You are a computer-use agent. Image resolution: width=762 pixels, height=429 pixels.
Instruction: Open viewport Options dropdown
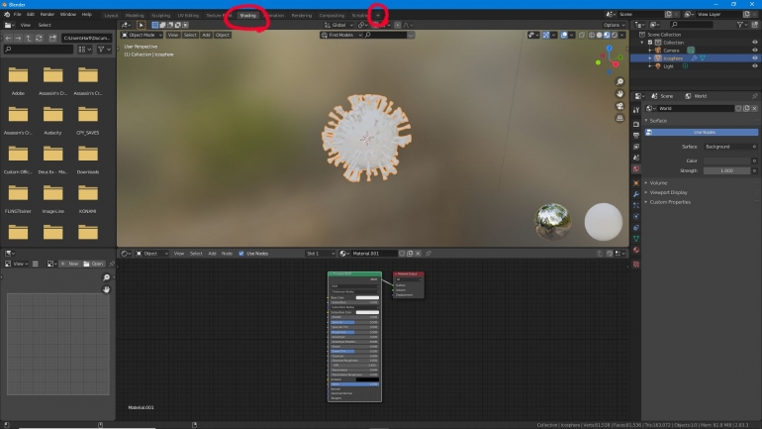[x=614, y=25]
